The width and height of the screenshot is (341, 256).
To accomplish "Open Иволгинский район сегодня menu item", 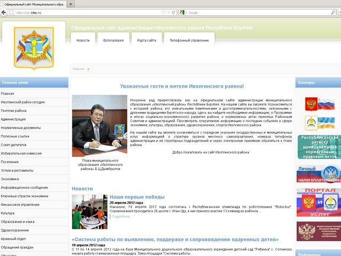I will [34, 102].
